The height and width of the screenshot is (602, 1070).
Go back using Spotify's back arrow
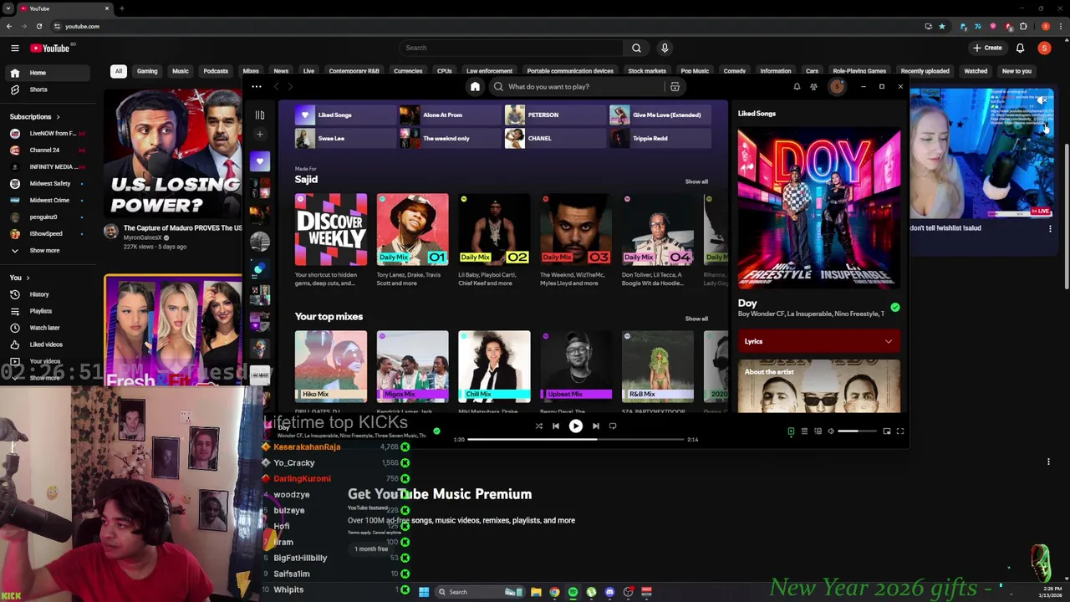click(277, 87)
